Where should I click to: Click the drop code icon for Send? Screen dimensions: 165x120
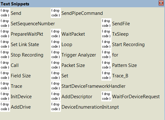pos(5,13)
